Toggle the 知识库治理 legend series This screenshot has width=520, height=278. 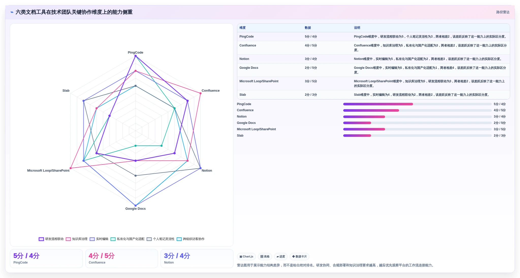tap(76, 239)
